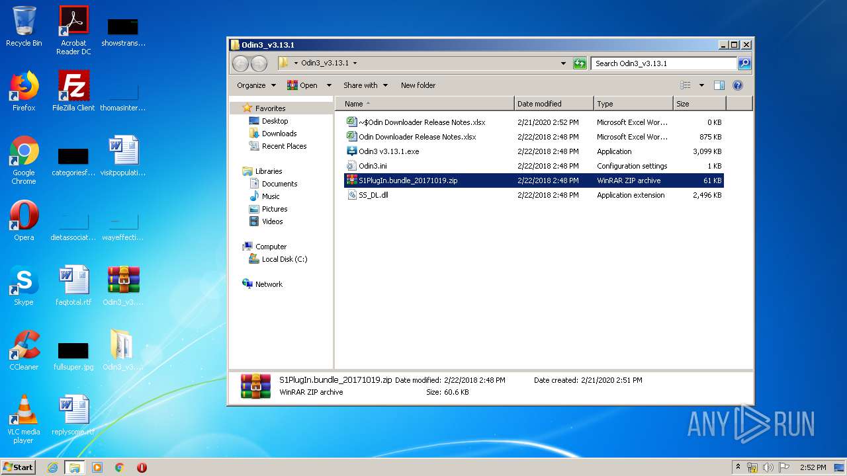Open Internet Explorer from taskbar
This screenshot has height=476, width=847.
point(53,467)
